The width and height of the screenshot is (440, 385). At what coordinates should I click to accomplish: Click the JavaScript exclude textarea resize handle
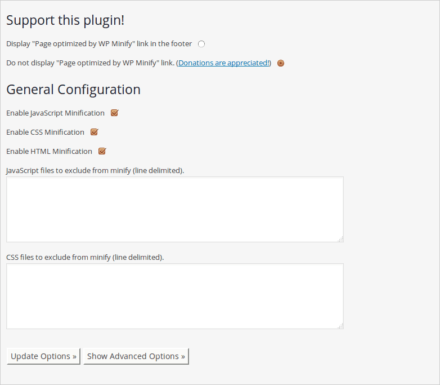pos(340,239)
